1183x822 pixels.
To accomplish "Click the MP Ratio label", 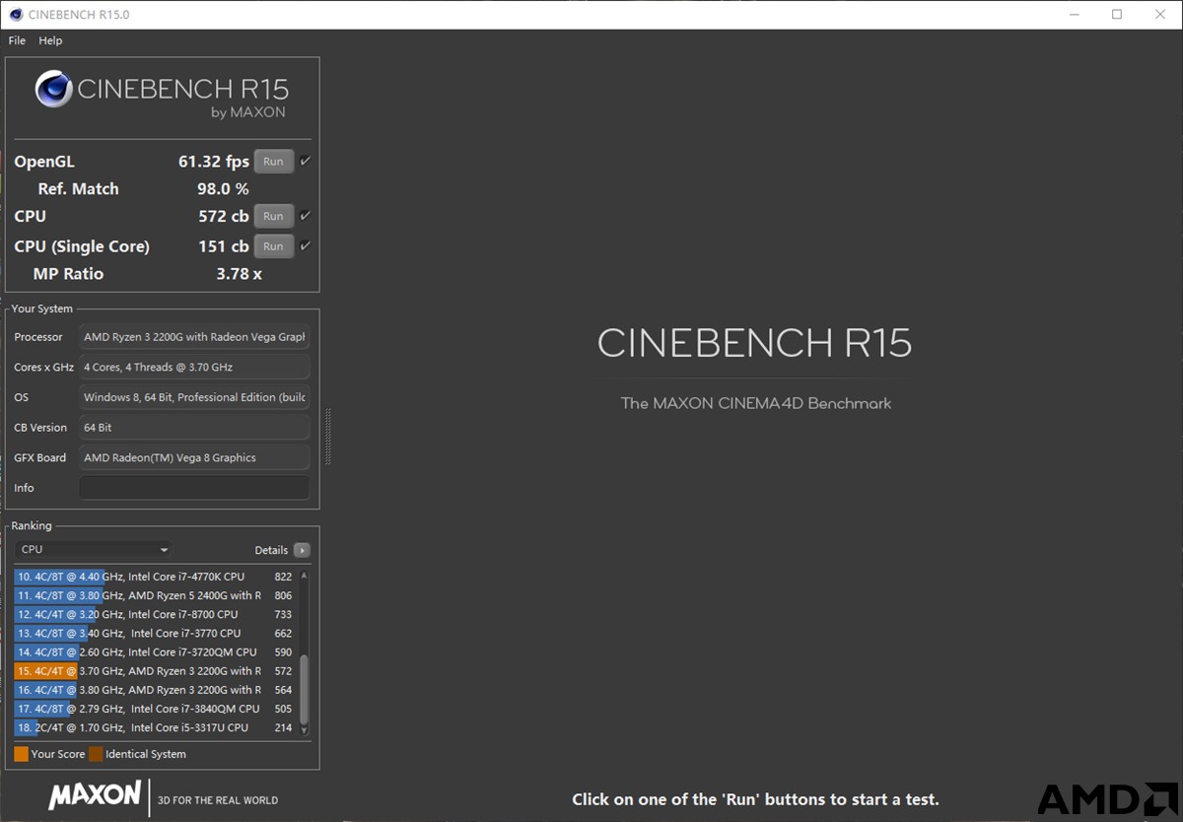I will point(68,274).
